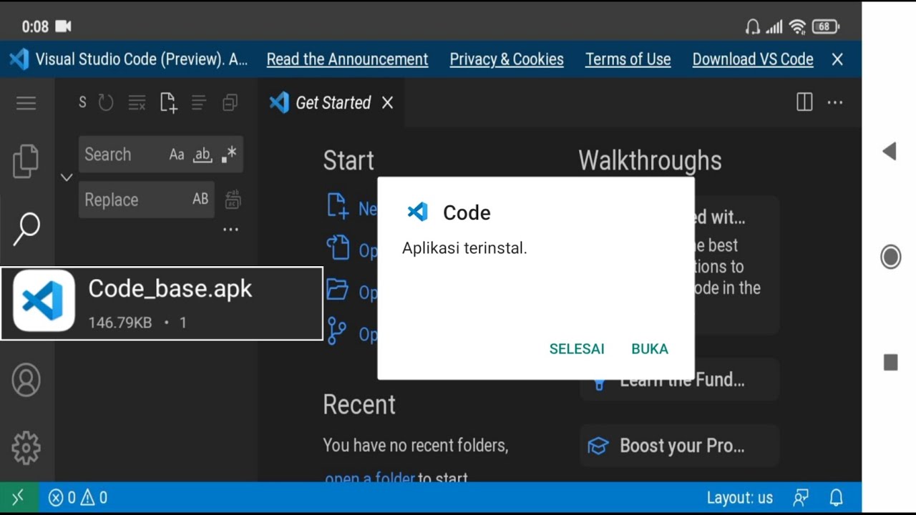Toggle Preserve Case in Replace field

tap(200, 200)
